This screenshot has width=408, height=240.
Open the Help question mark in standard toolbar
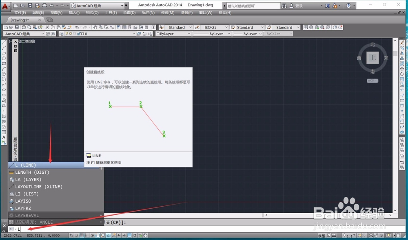pos(153,27)
